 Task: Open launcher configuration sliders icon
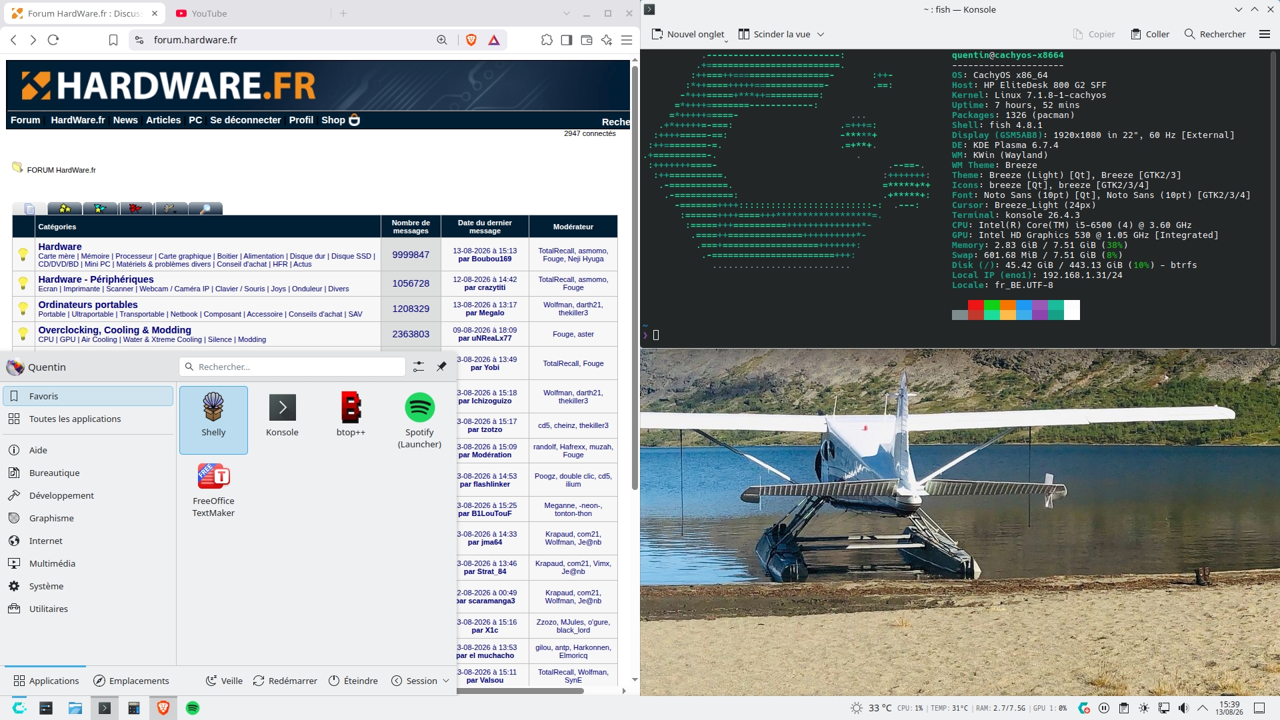[x=418, y=367]
